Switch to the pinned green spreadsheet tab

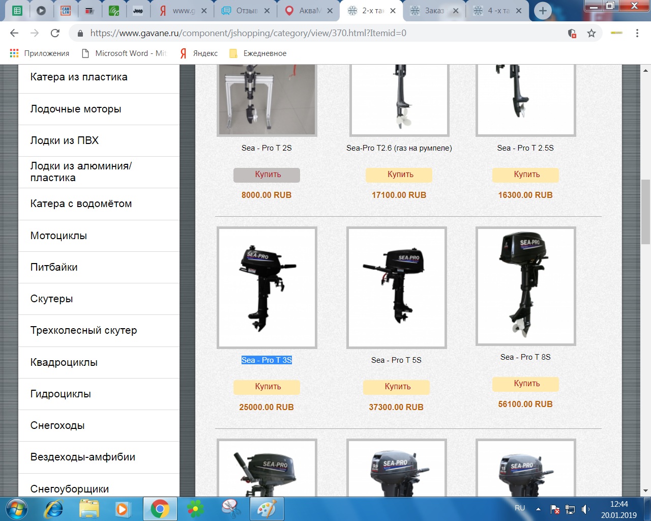17,11
